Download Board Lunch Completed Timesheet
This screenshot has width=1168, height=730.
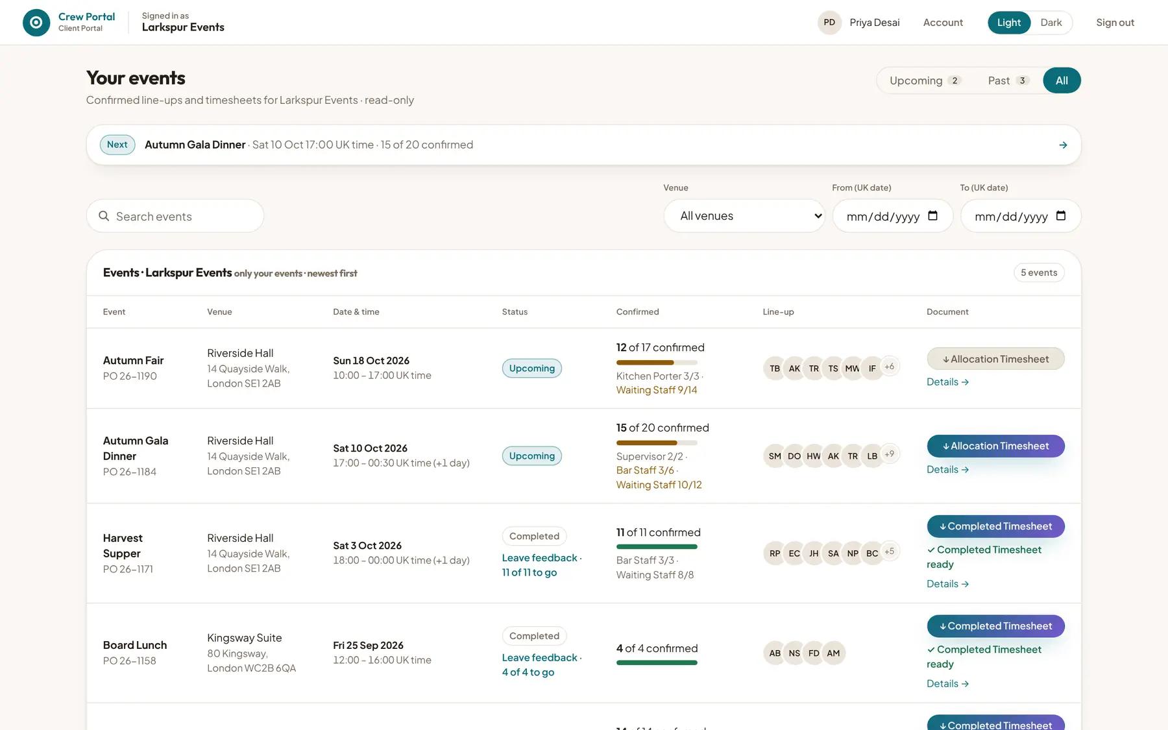(x=995, y=626)
